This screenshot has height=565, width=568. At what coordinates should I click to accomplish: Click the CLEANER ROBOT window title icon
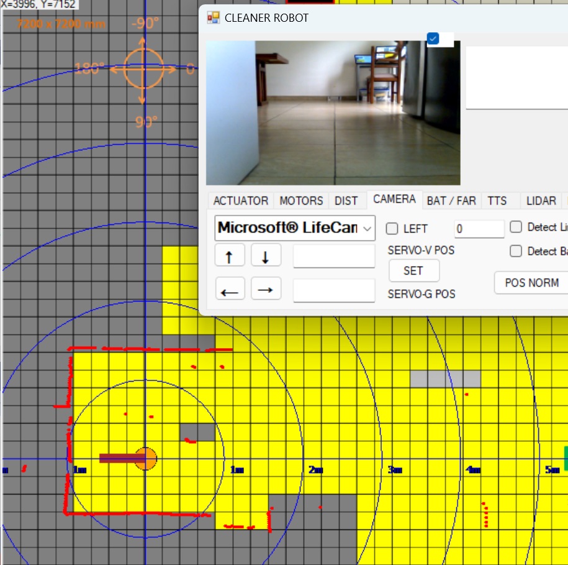pos(213,18)
